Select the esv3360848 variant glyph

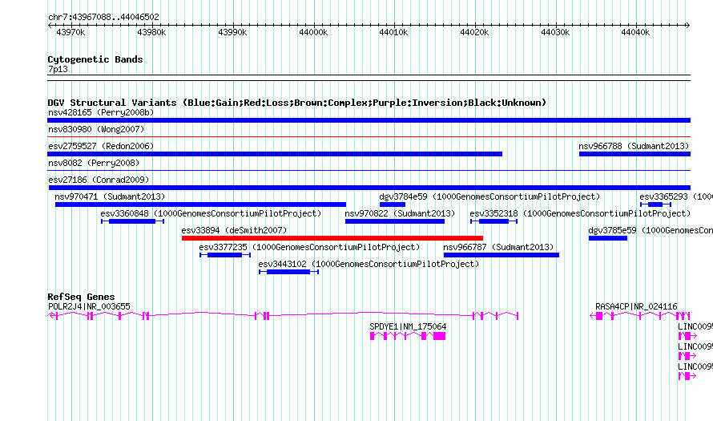tap(132, 221)
